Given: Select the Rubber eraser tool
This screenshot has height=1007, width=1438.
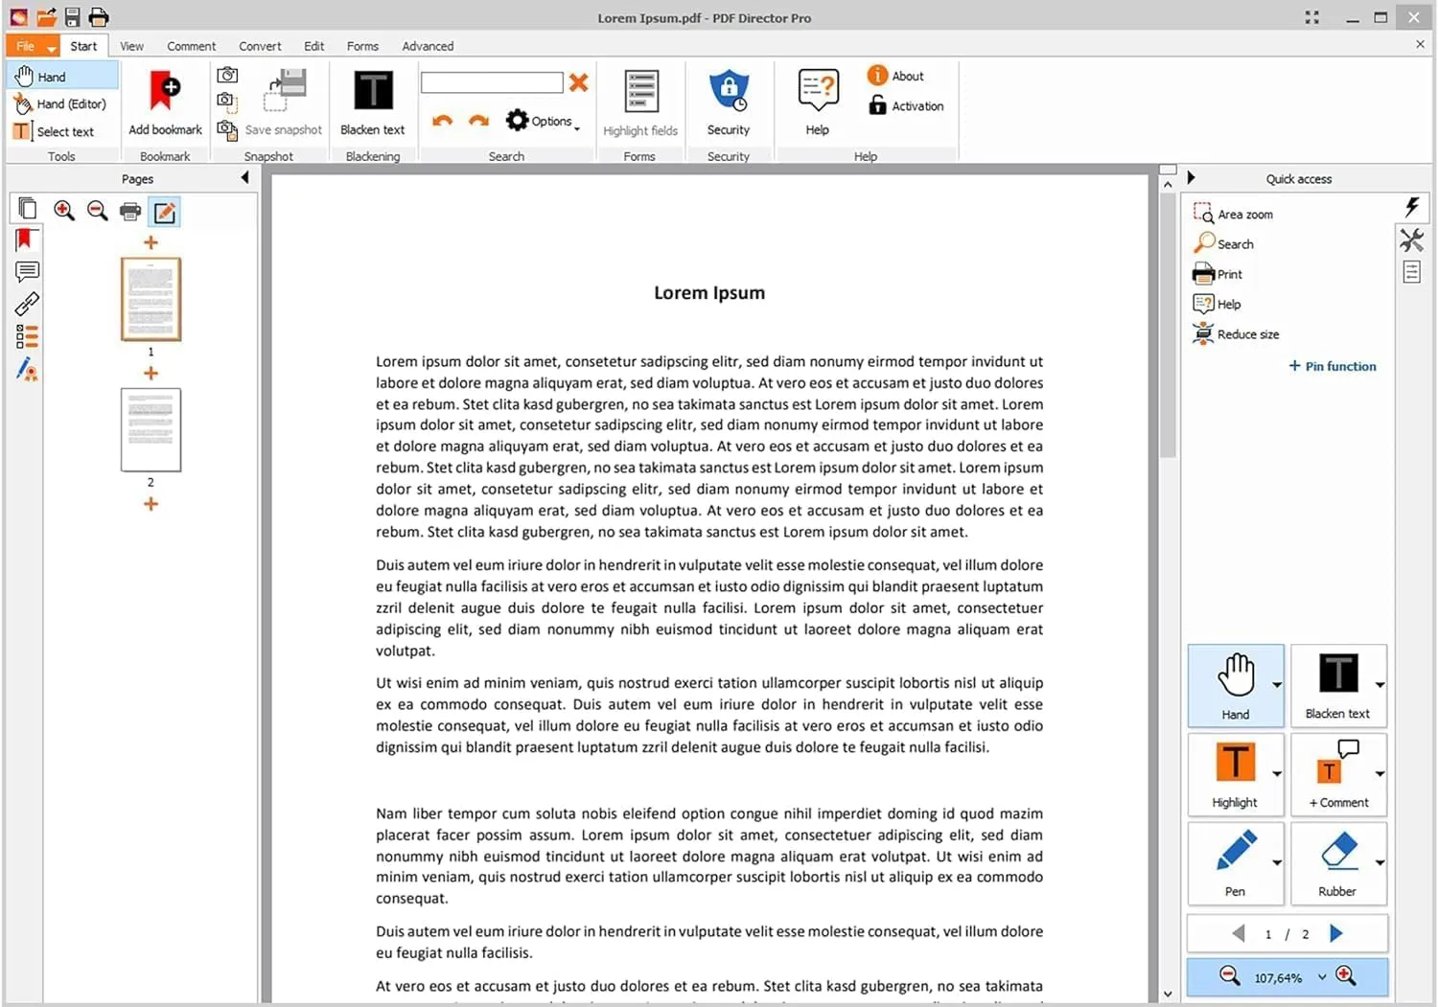Looking at the screenshot, I should point(1338,860).
